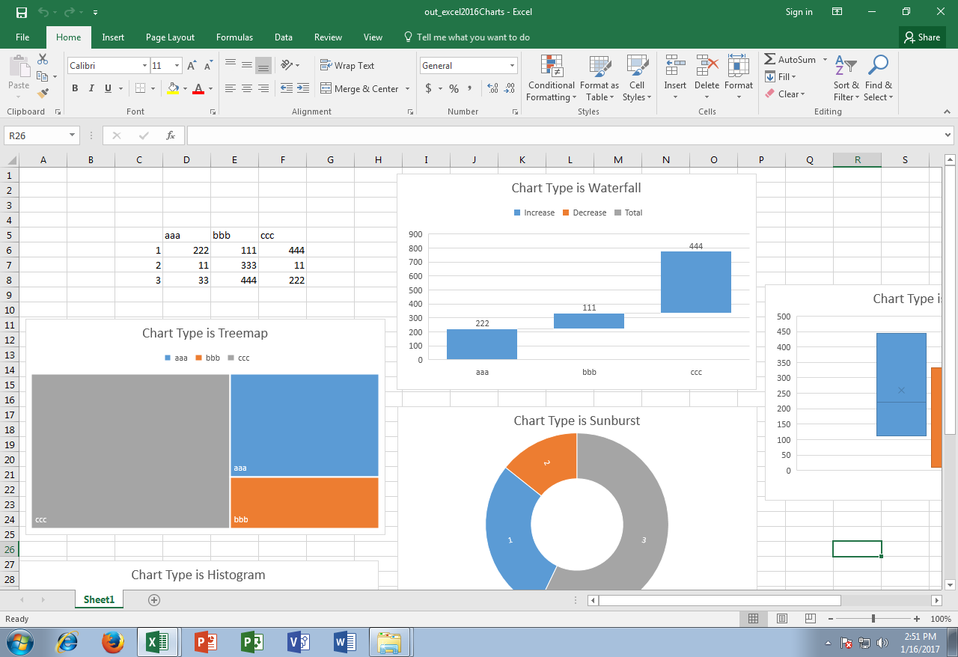Click the zoom slider handle
Image resolution: width=958 pixels, height=657 pixels.
click(873, 619)
